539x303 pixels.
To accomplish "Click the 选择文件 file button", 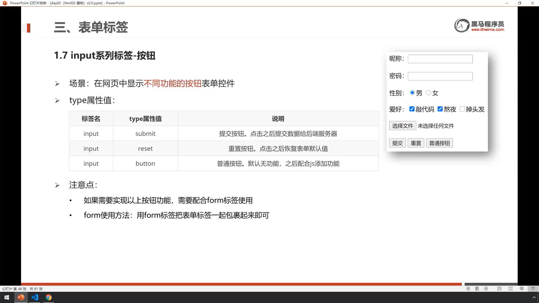I will [403, 126].
